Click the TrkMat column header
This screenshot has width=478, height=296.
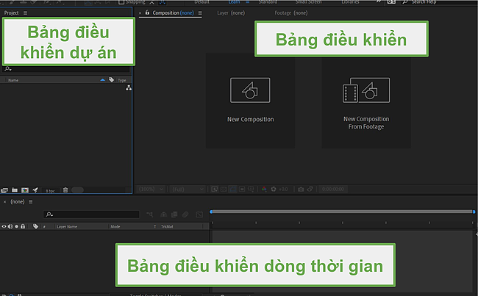[167, 226]
